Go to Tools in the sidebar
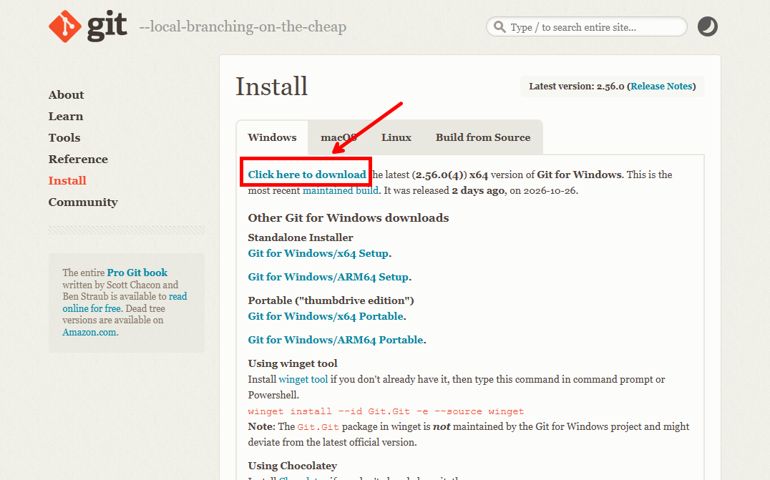Screen dimensions: 770x480 [64, 138]
